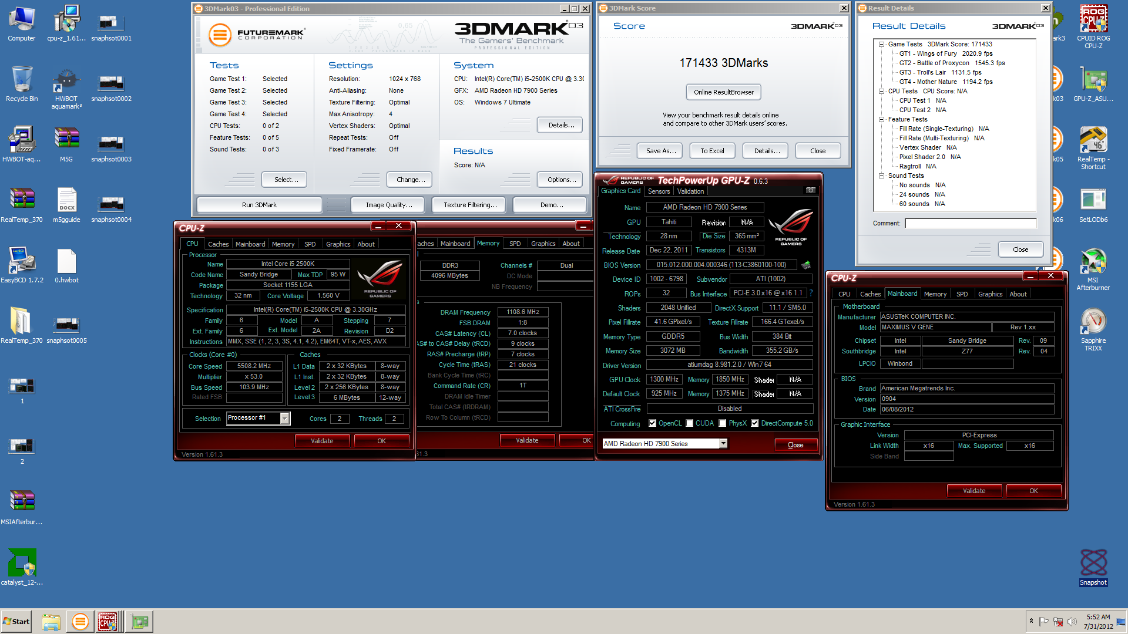Switch to Validation tab in GPU-Z
The height and width of the screenshot is (634, 1128).
click(690, 191)
